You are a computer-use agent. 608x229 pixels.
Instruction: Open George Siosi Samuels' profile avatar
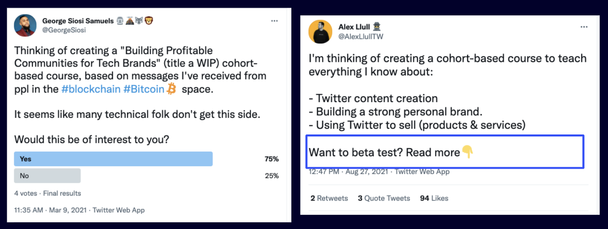click(25, 25)
